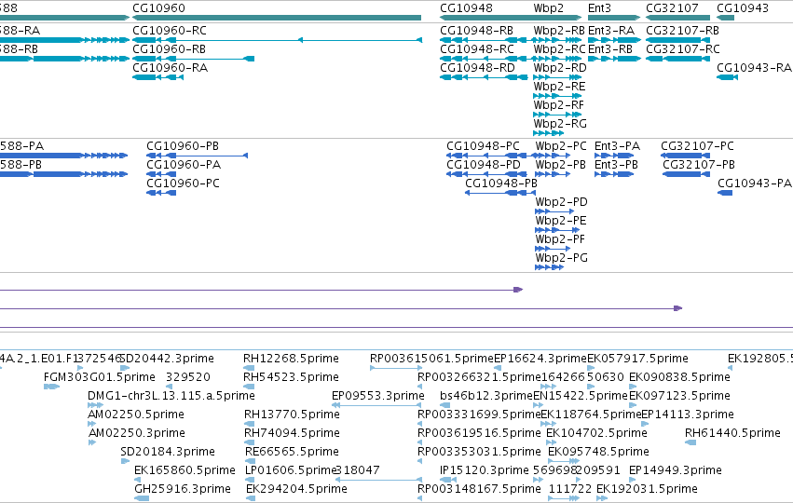Screen dimensions: 793x503
Task: Select EST FGM303G01.5prime
Action: 100,377
